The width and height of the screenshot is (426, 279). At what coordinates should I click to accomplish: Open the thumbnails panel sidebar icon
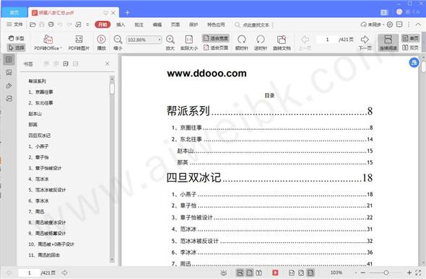click(x=9, y=72)
